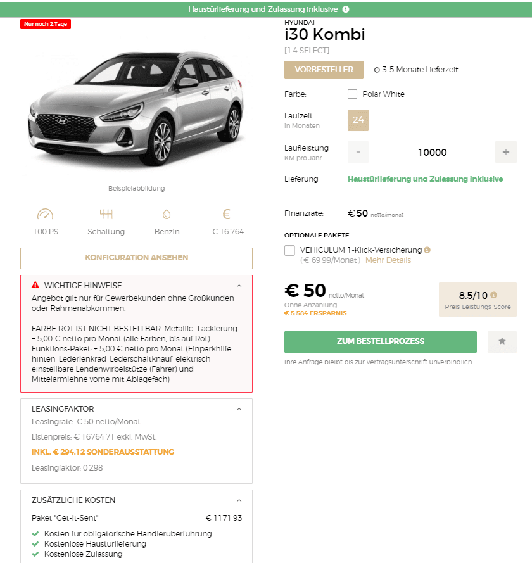Viewport: 532px width, 563px height.
Task: Click Zum Bestellprozess button
Action: [381, 341]
